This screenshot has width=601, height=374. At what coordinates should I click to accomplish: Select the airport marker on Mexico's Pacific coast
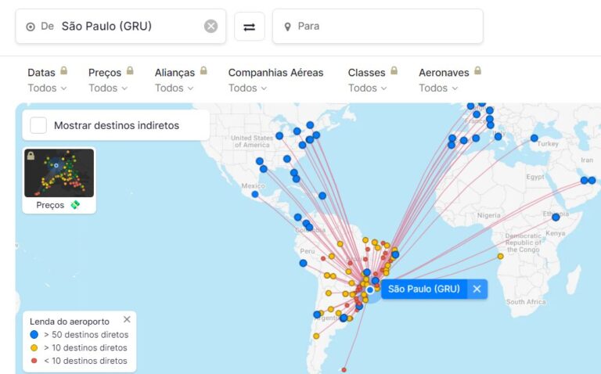(255, 195)
